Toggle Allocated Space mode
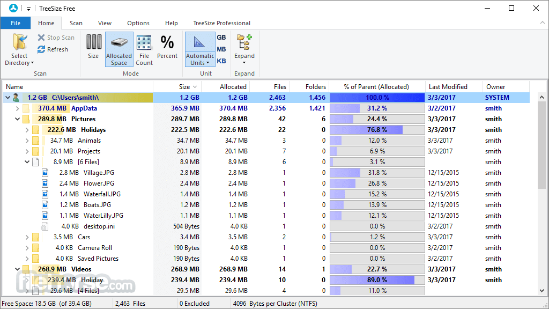Screen dimensions: 549x309 119,49
